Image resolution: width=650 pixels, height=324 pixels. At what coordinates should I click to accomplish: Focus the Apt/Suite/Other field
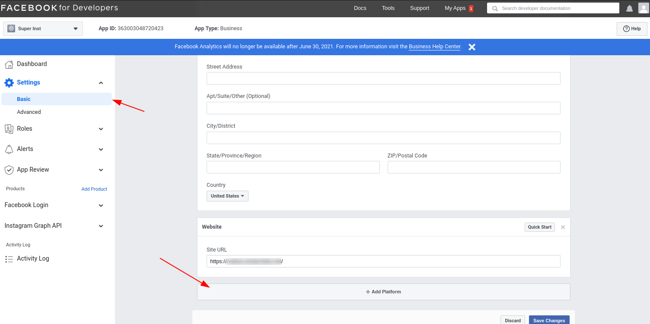[x=383, y=108]
